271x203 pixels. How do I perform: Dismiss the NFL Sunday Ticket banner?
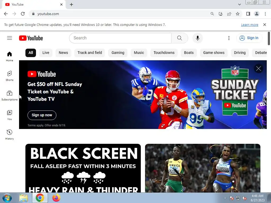click(x=259, y=68)
